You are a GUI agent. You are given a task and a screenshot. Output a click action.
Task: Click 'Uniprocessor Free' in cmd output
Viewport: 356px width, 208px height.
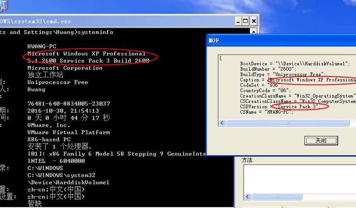(x=58, y=82)
